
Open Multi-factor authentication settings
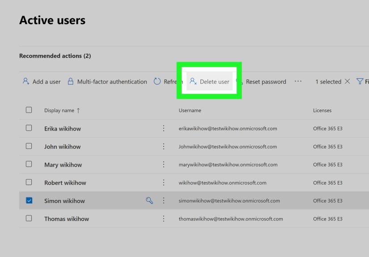point(107,82)
